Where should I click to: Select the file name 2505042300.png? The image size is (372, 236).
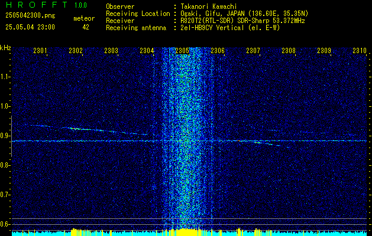[30, 15]
